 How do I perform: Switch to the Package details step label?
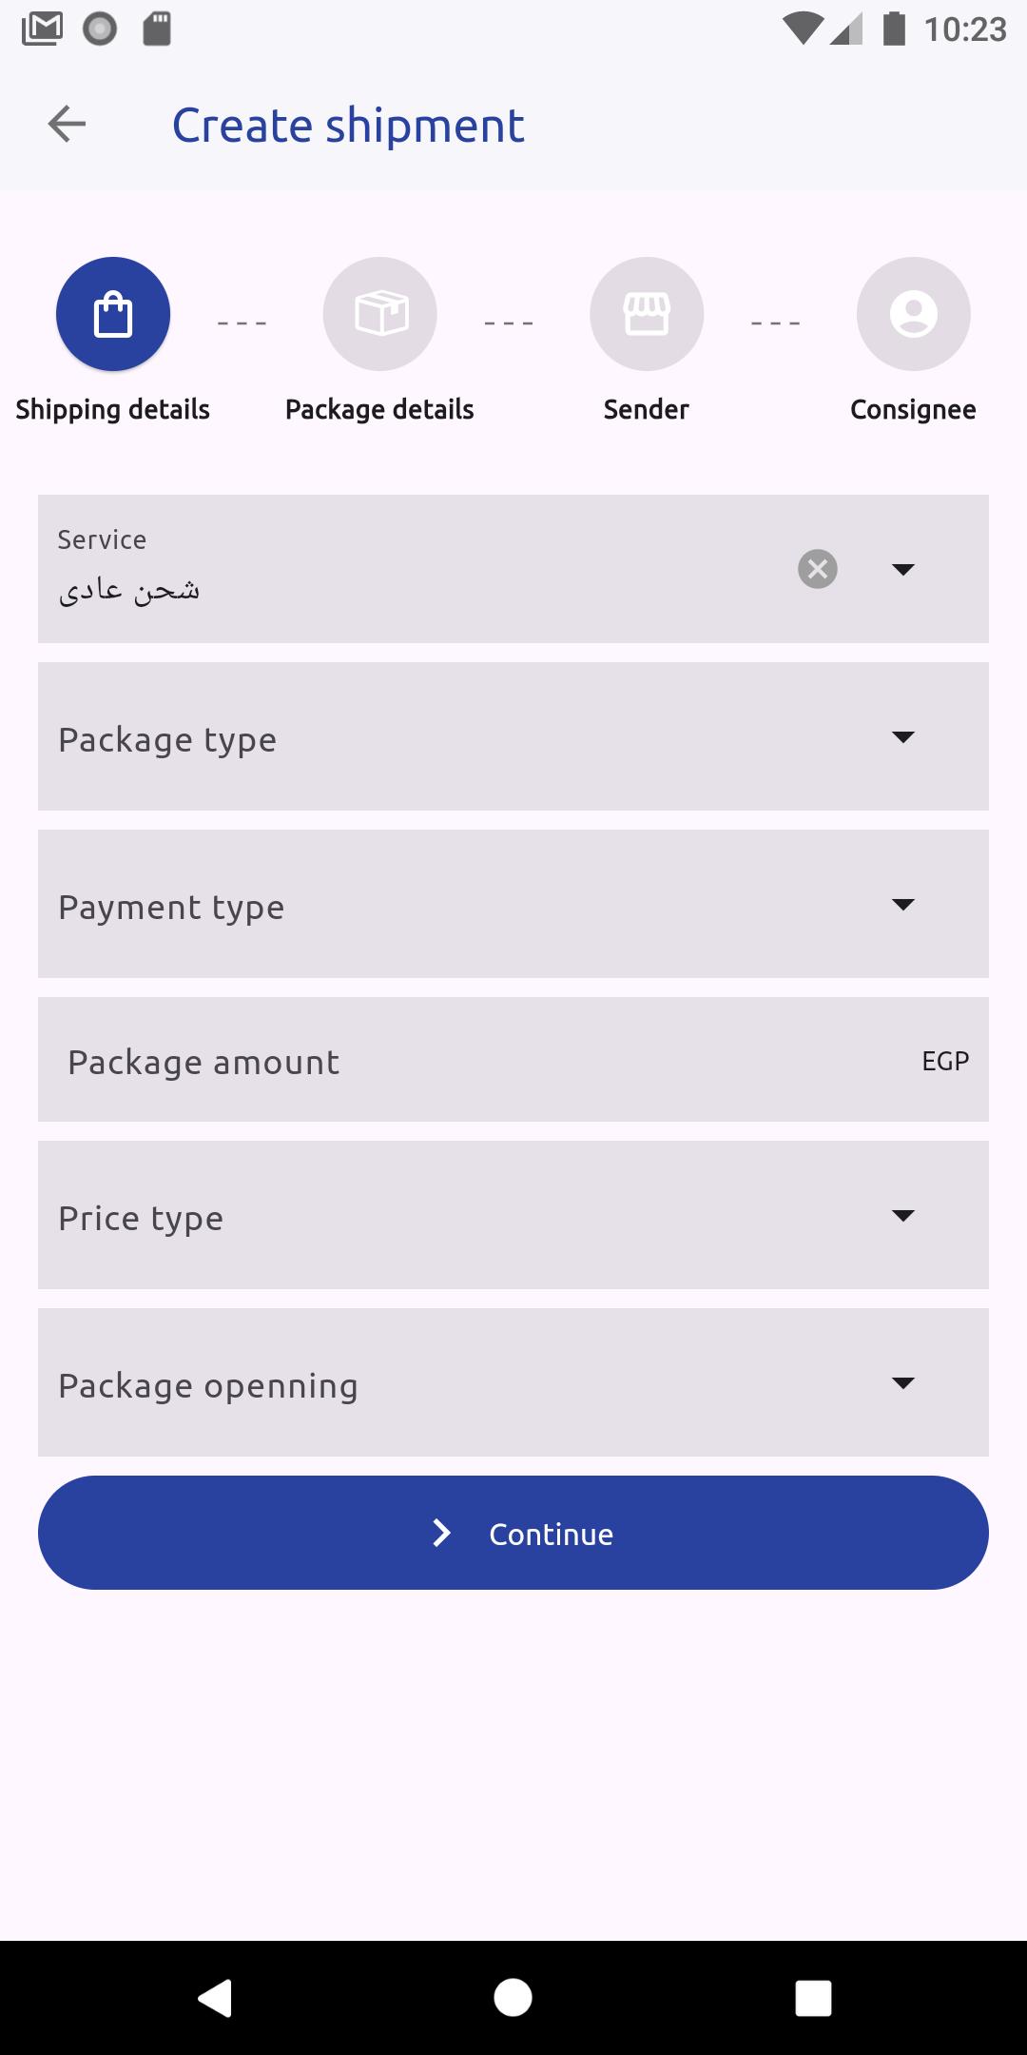379,410
